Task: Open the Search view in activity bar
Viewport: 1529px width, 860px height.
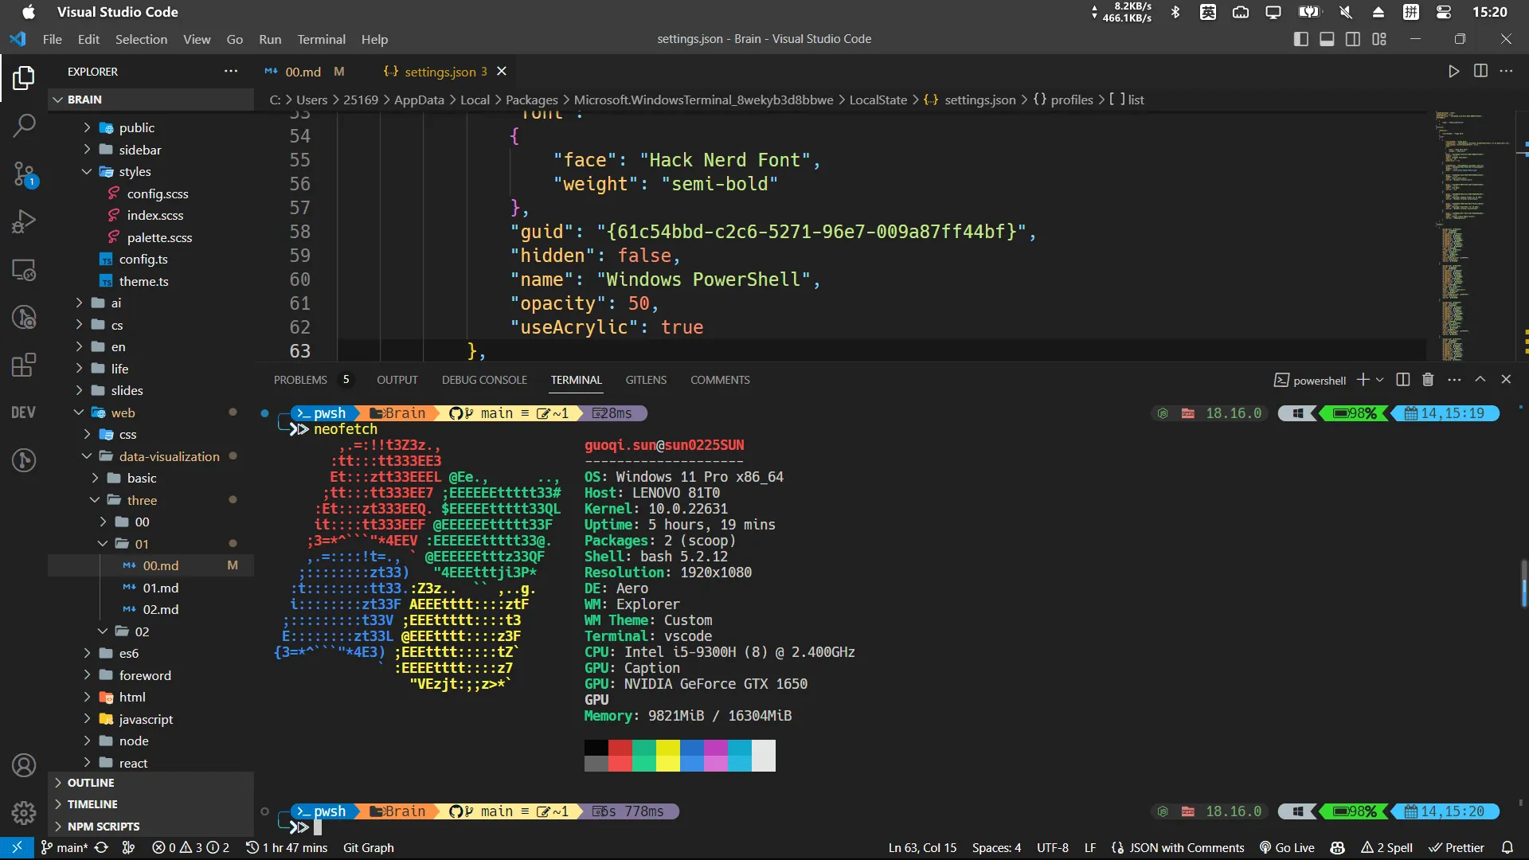Action: tap(24, 125)
